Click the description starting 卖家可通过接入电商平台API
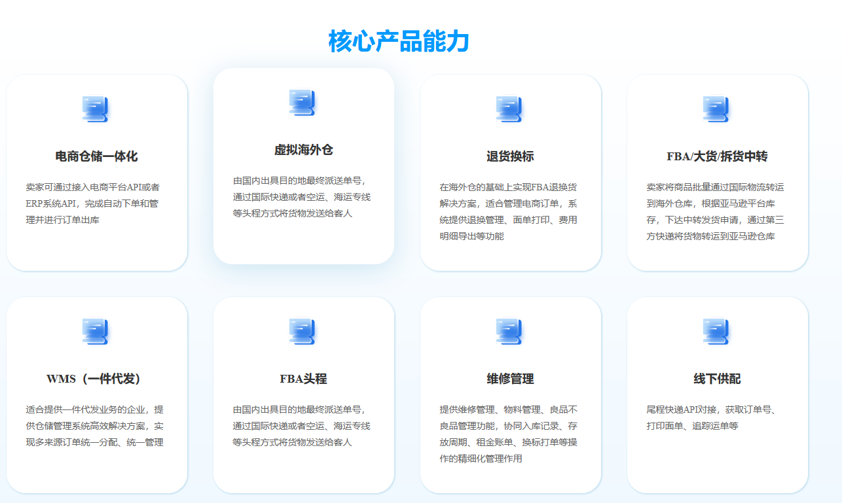Screen dimensions: 842x503 pyautogui.click(x=93, y=203)
